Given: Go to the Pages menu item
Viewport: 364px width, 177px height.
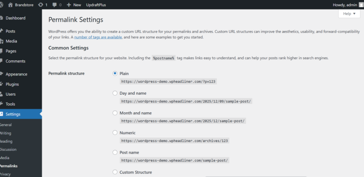Looking at the screenshot, I should pos(11,51).
